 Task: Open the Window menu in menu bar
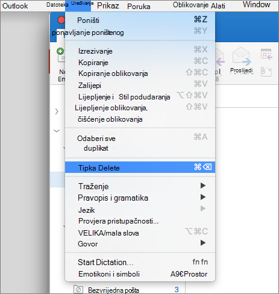click(x=256, y=4)
